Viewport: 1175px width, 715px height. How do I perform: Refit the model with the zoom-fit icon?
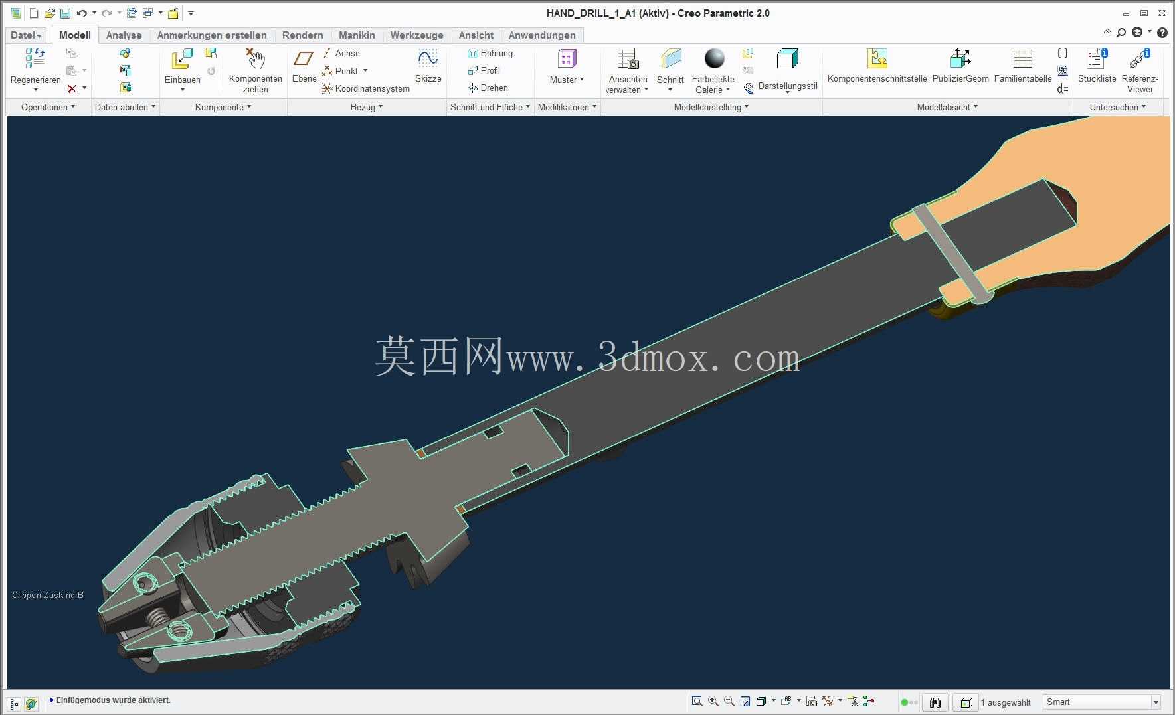pos(697,701)
